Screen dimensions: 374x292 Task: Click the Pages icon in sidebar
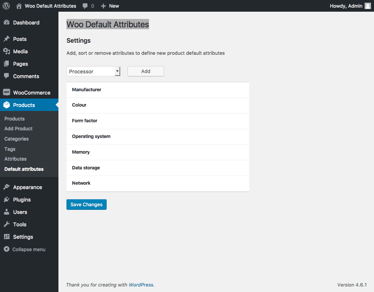click(7, 64)
